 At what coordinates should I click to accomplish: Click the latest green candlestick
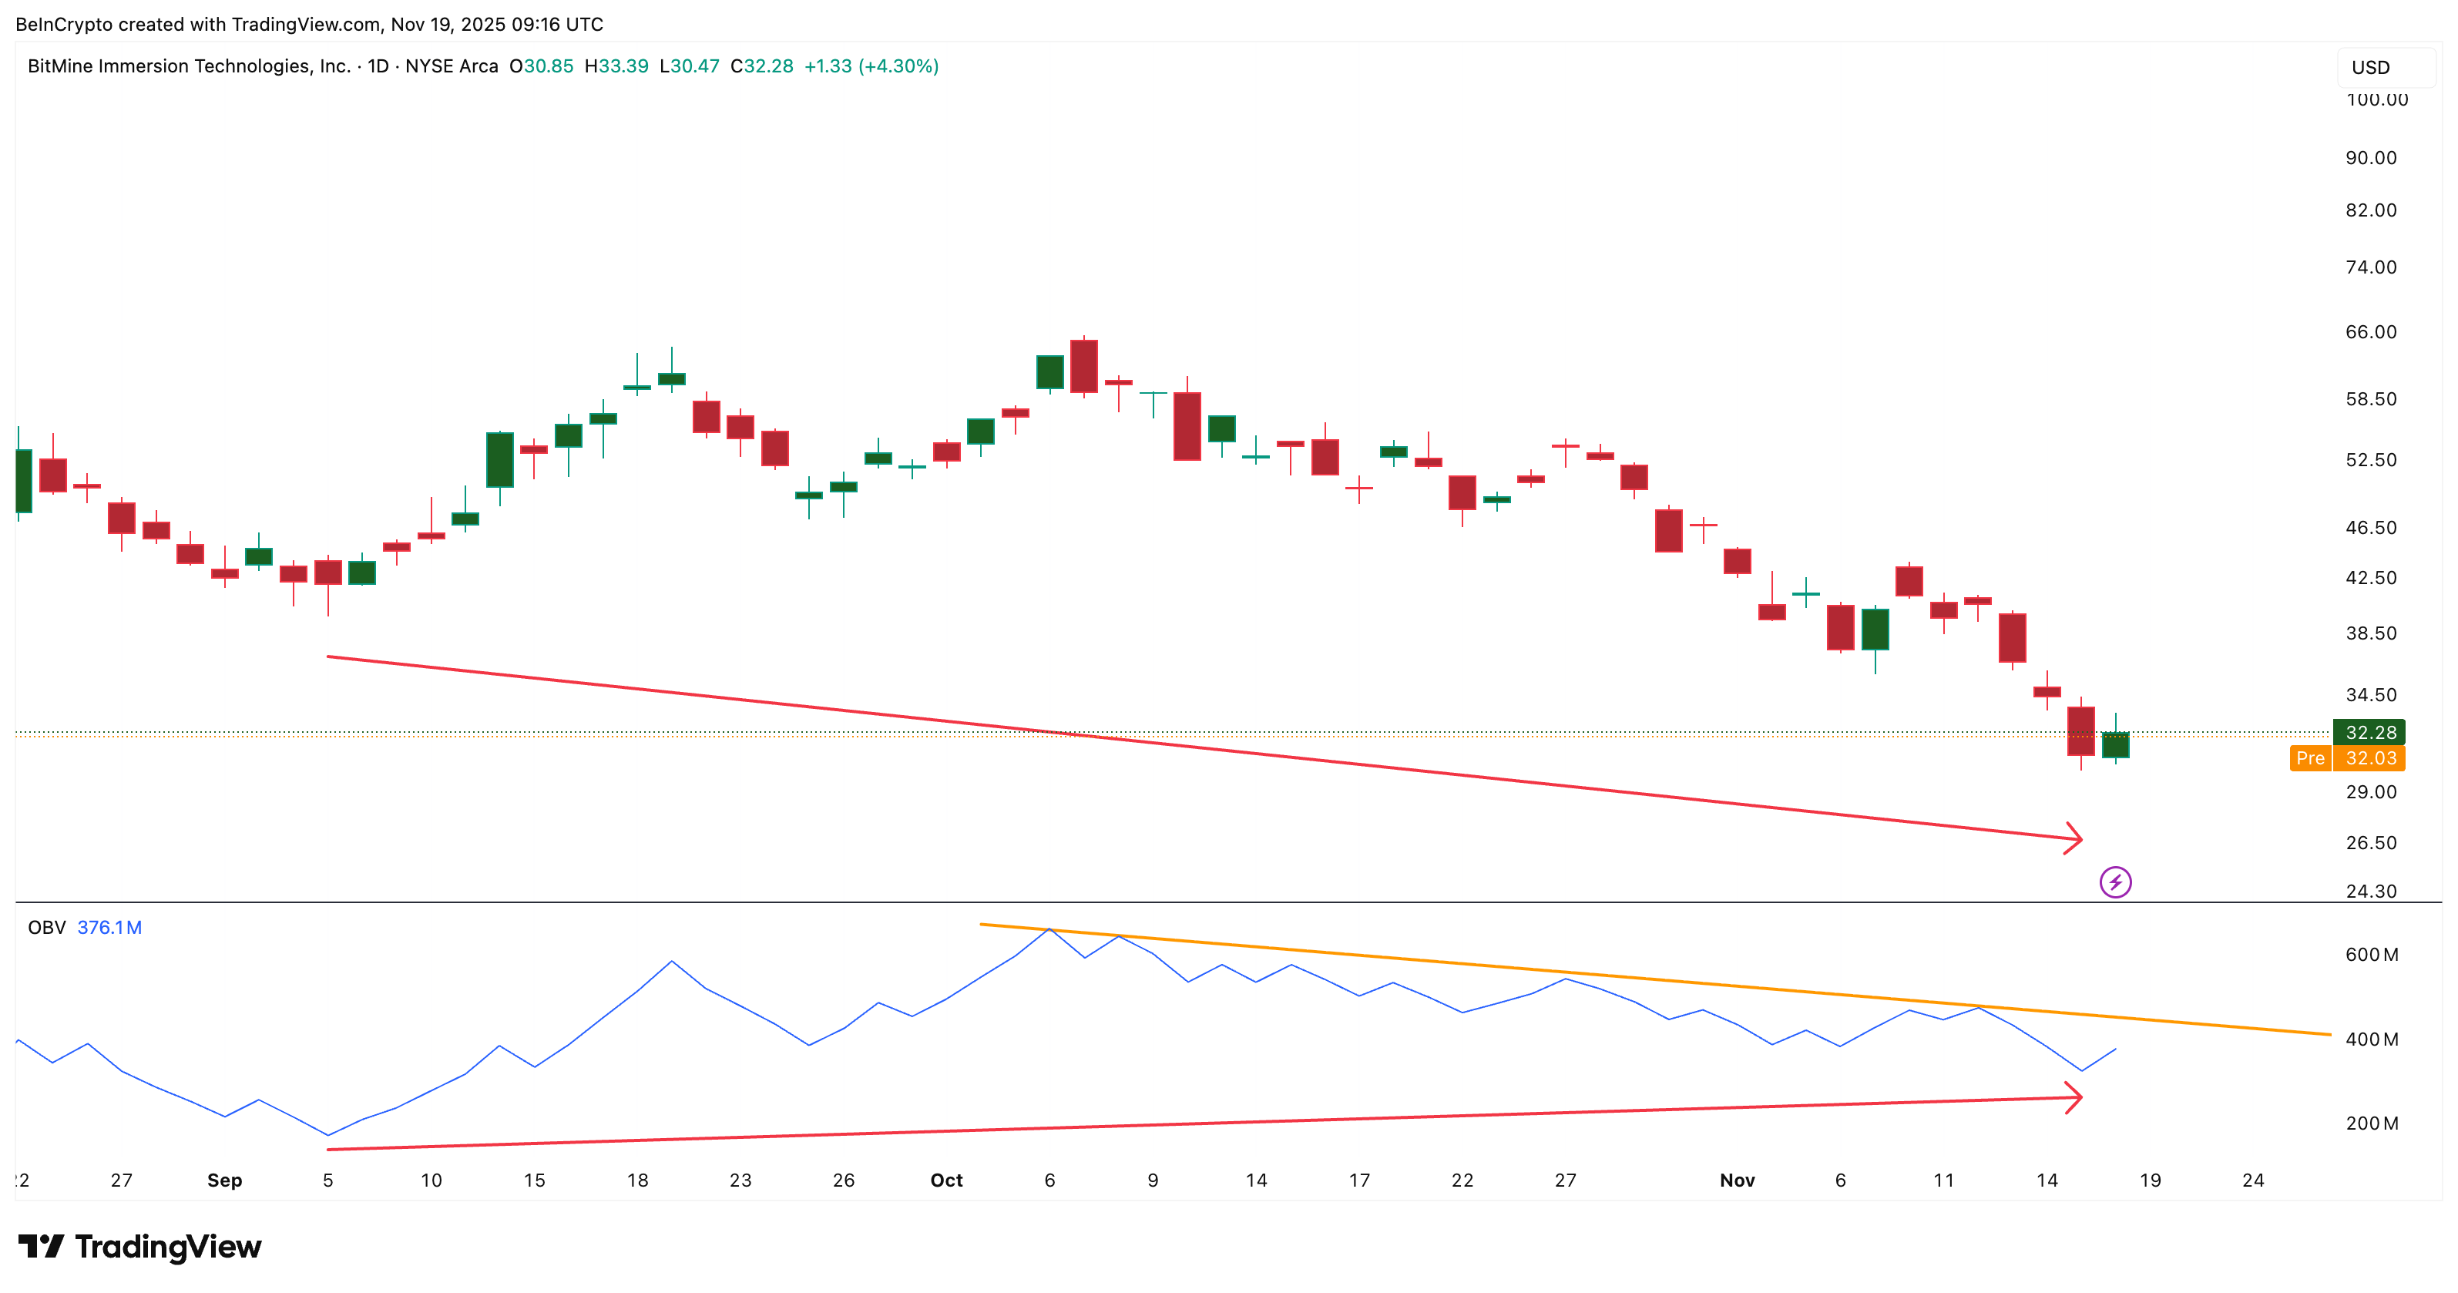pyautogui.click(x=2114, y=744)
